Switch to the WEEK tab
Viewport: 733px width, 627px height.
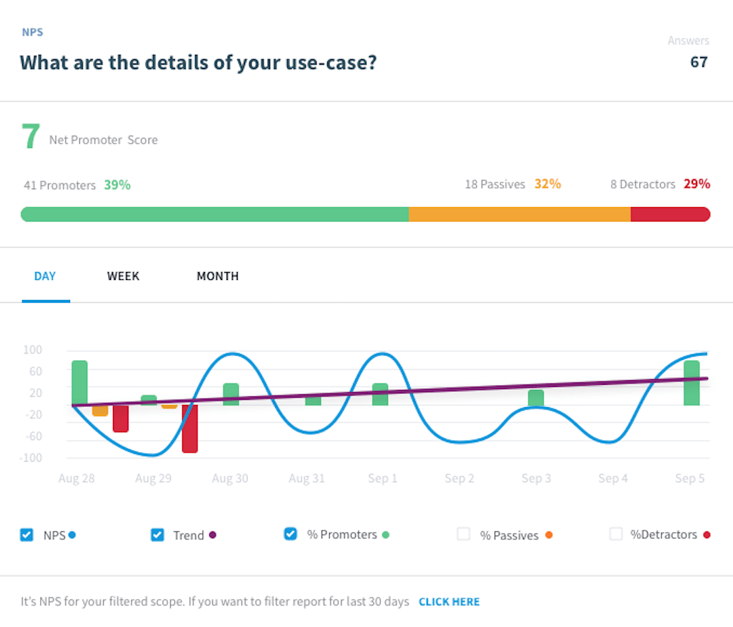coord(123,276)
